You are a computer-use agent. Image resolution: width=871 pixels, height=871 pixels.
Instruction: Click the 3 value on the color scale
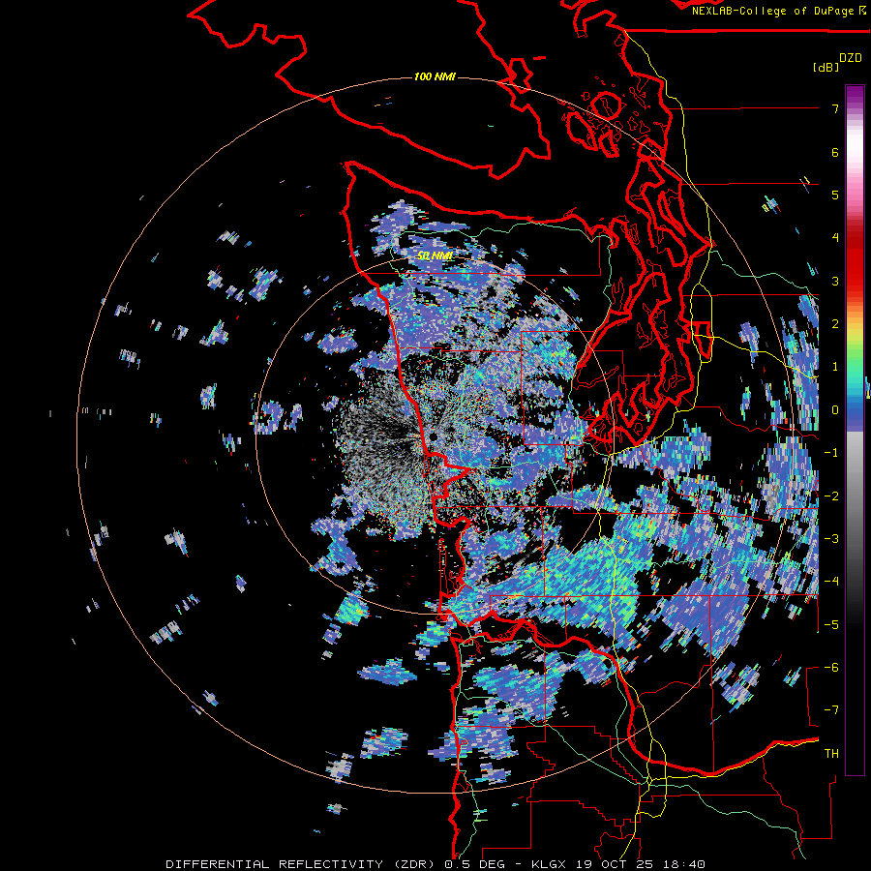[835, 281]
